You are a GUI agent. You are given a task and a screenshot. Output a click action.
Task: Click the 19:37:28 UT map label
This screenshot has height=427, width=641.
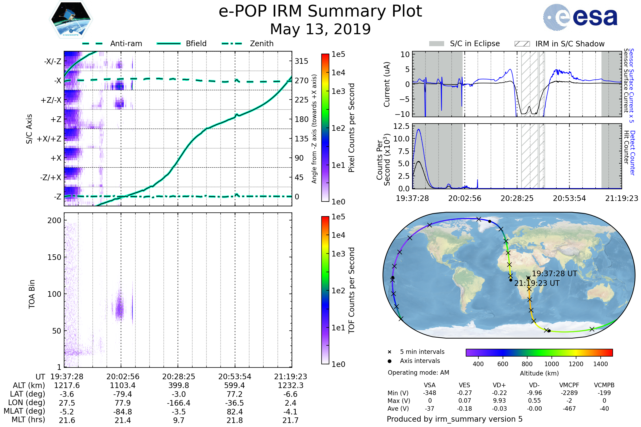tap(554, 273)
